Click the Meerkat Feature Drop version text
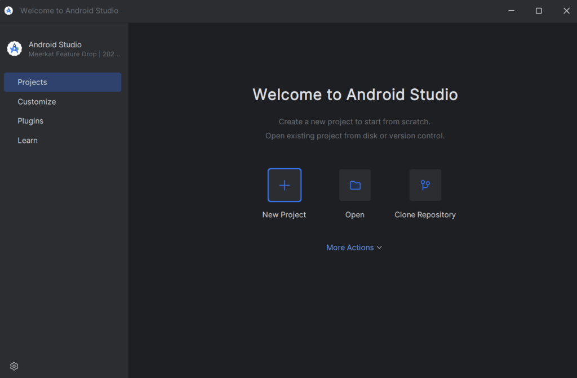The image size is (577, 378). pos(74,55)
